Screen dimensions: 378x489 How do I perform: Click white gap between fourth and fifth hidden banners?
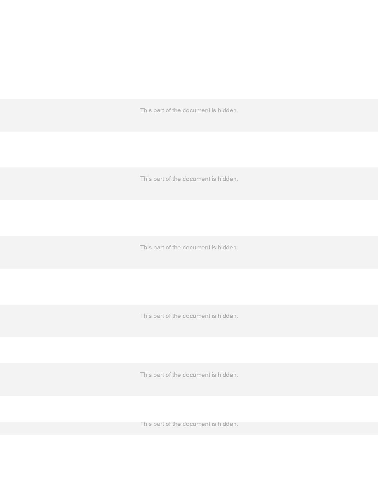click(x=189, y=350)
